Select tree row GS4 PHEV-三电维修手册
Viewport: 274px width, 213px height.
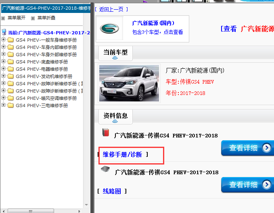(42, 105)
